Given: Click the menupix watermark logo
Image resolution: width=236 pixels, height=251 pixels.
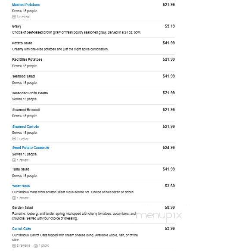Looking at the screenshot, I should pos(159,216).
